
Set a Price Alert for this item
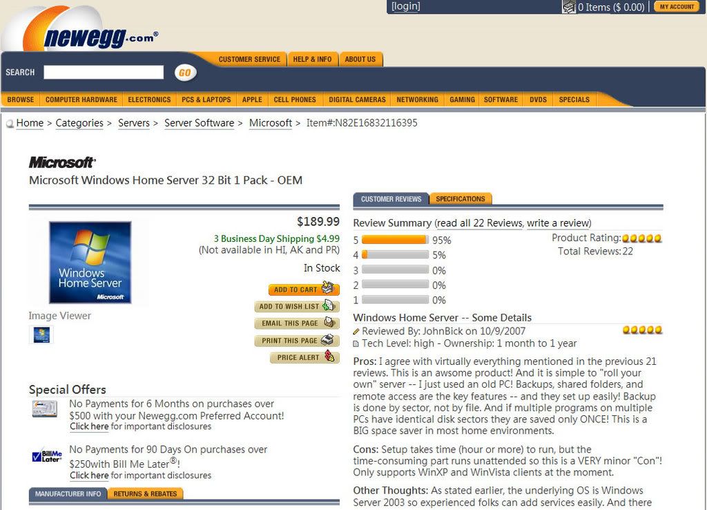point(304,357)
